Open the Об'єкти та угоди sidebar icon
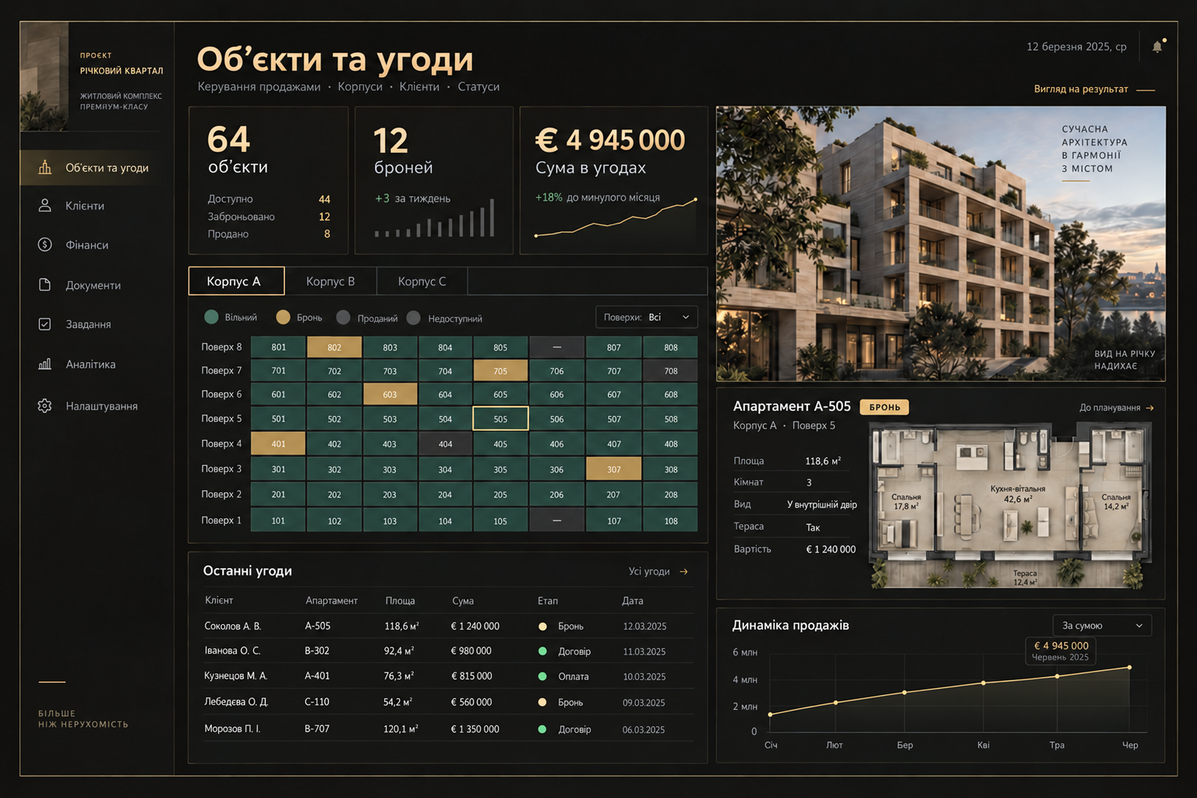1197x798 pixels. pos(45,167)
